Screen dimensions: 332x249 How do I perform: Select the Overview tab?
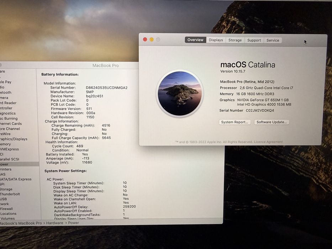coord(195,40)
